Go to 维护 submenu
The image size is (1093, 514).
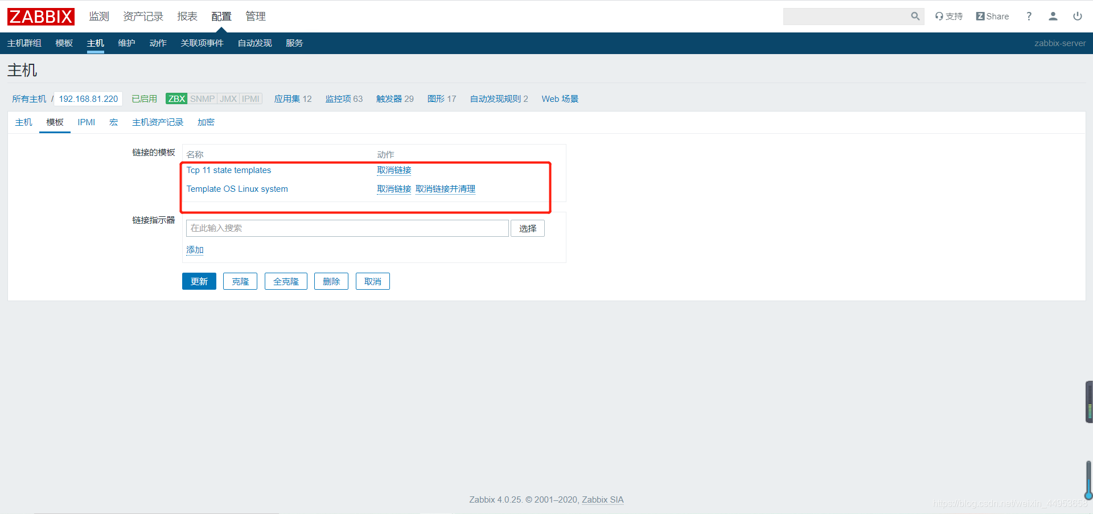point(126,43)
